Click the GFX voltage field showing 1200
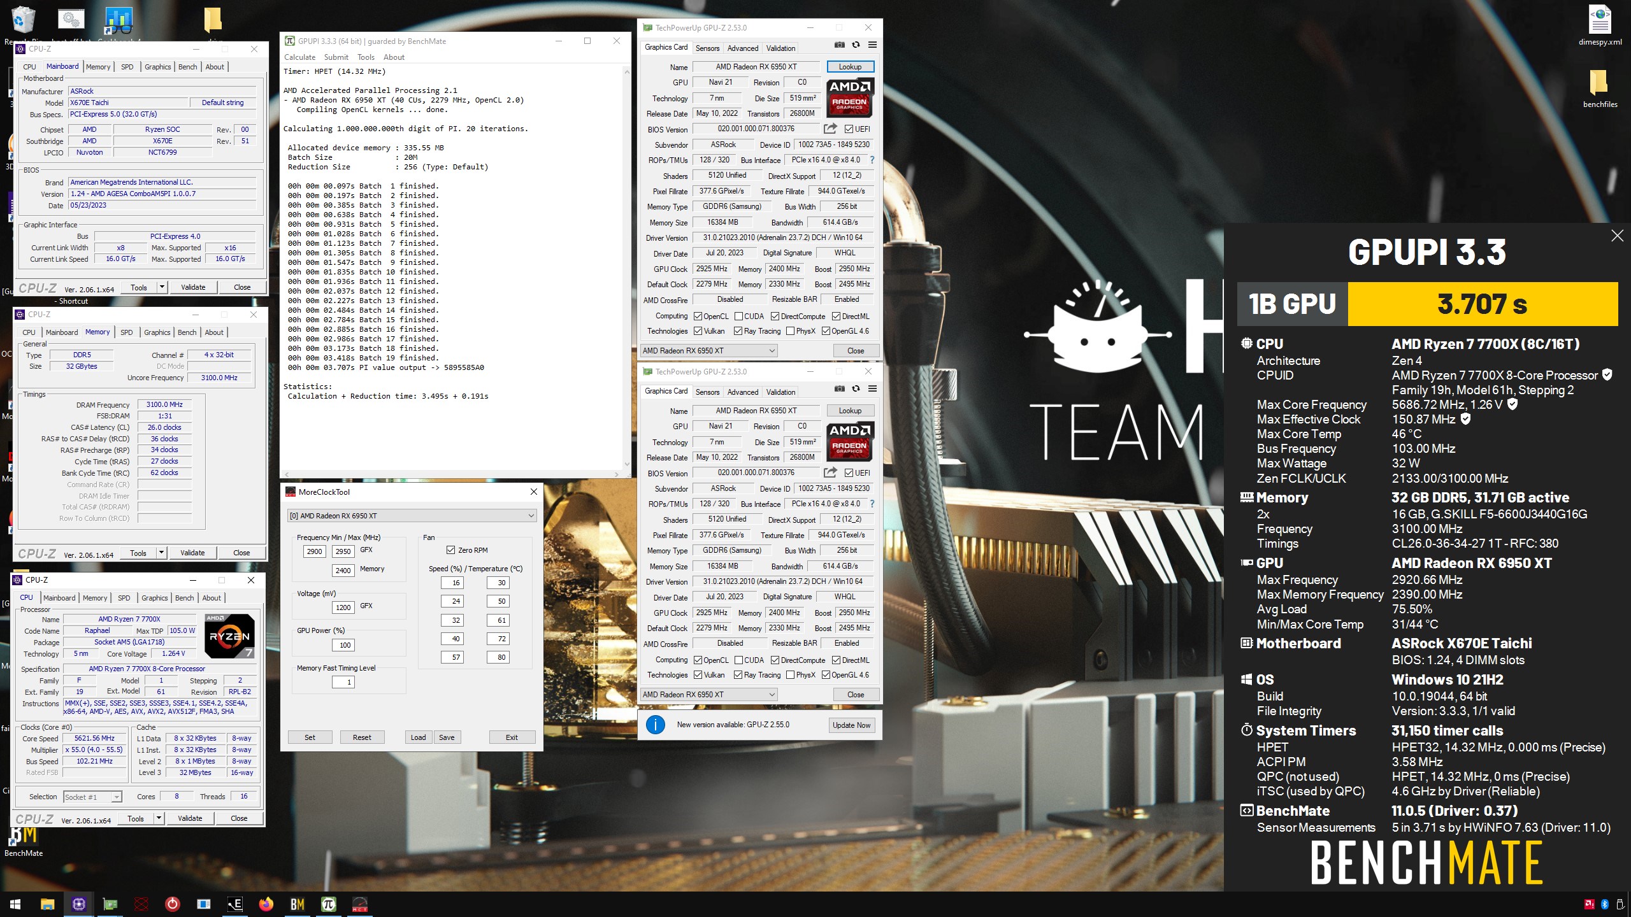This screenshot has height=917, width=1631. (x=343, y=608)
